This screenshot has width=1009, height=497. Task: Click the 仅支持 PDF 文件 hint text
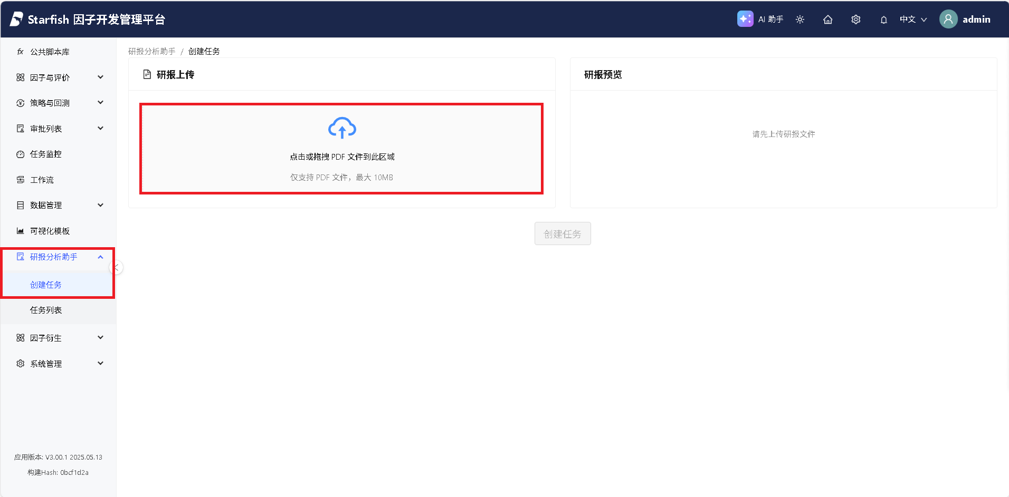(341, 177)
